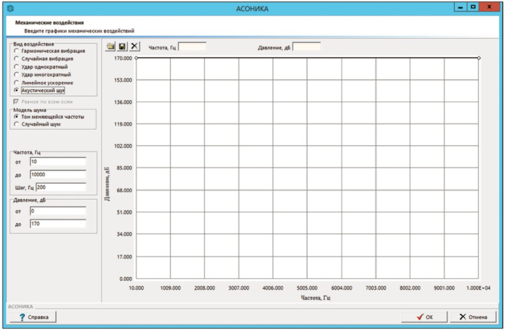This screenshot has width=505, height=331.
Task: Click the right endpoint marker of graph line
Action: pos(479,58)
